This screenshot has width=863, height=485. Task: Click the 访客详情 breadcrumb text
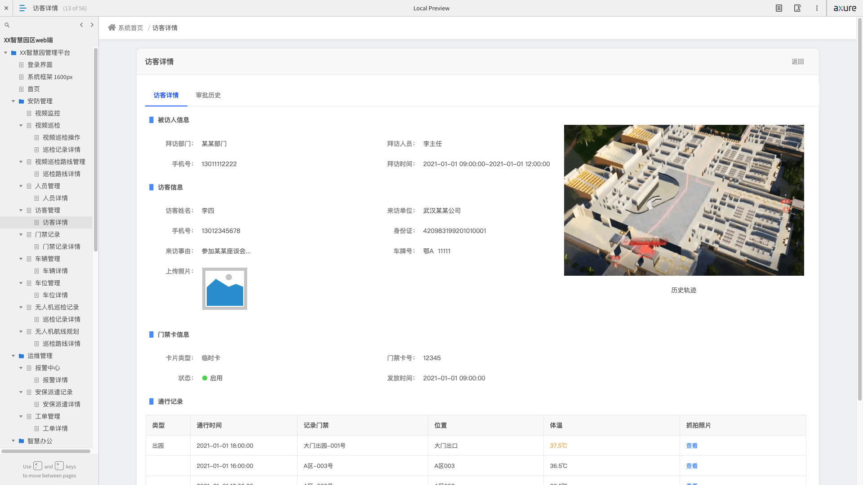[x=165, y=28]
